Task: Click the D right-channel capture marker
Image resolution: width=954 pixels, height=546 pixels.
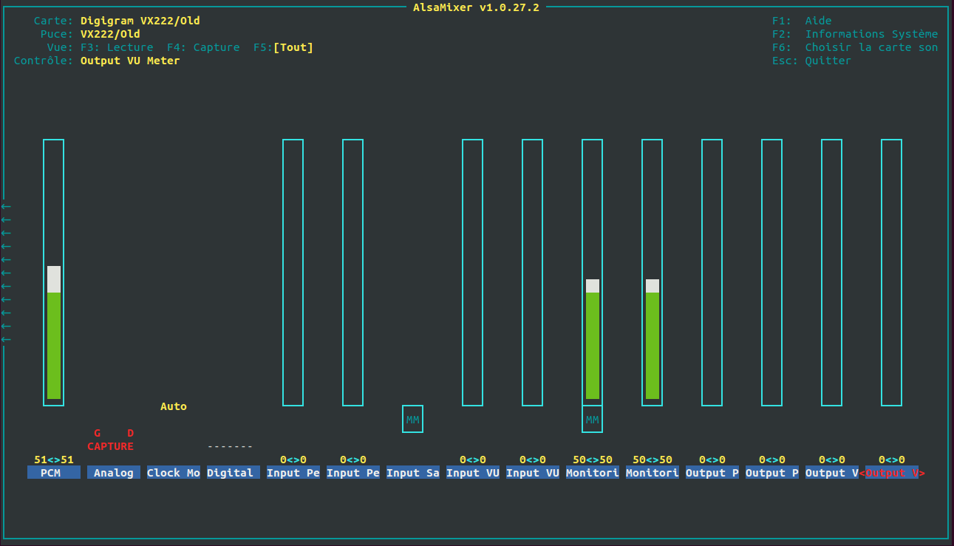Action: pos(131,433)
